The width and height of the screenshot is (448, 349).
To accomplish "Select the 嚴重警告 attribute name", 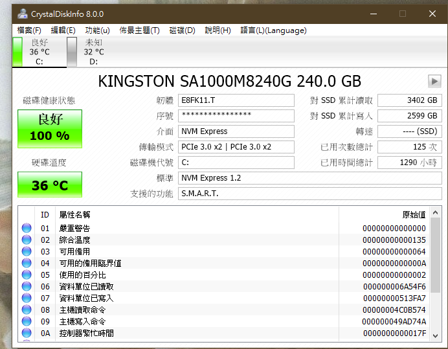I will (x=74, y=229).
